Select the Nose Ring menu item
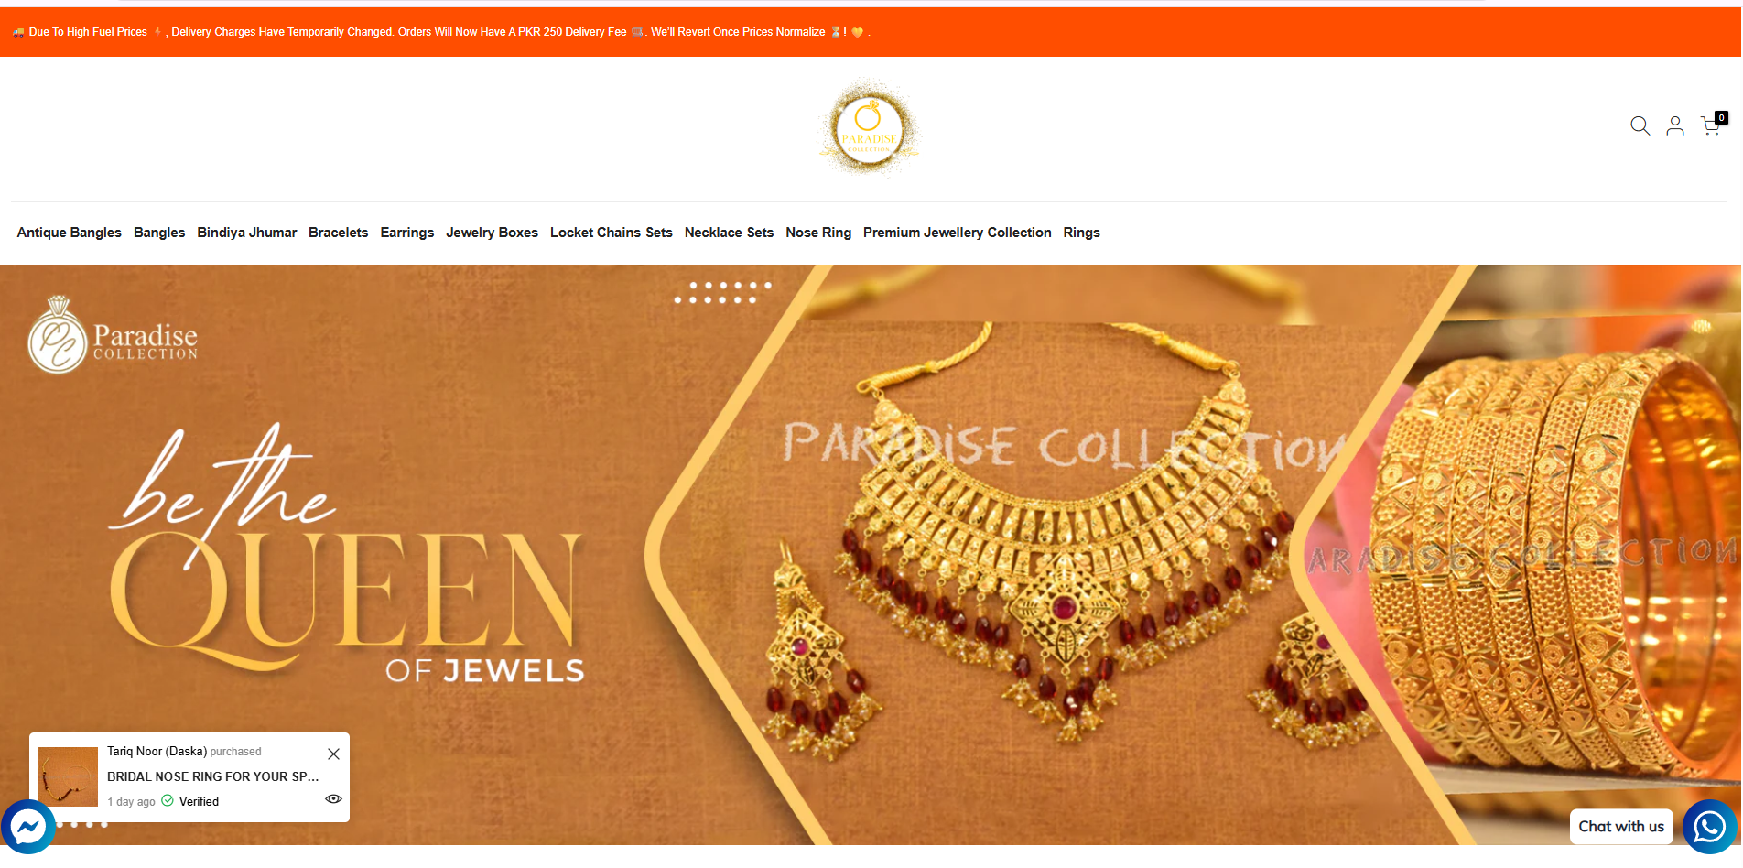This screenshot has width=1743, height=868. pyautogui.click(x=817, y=233)
